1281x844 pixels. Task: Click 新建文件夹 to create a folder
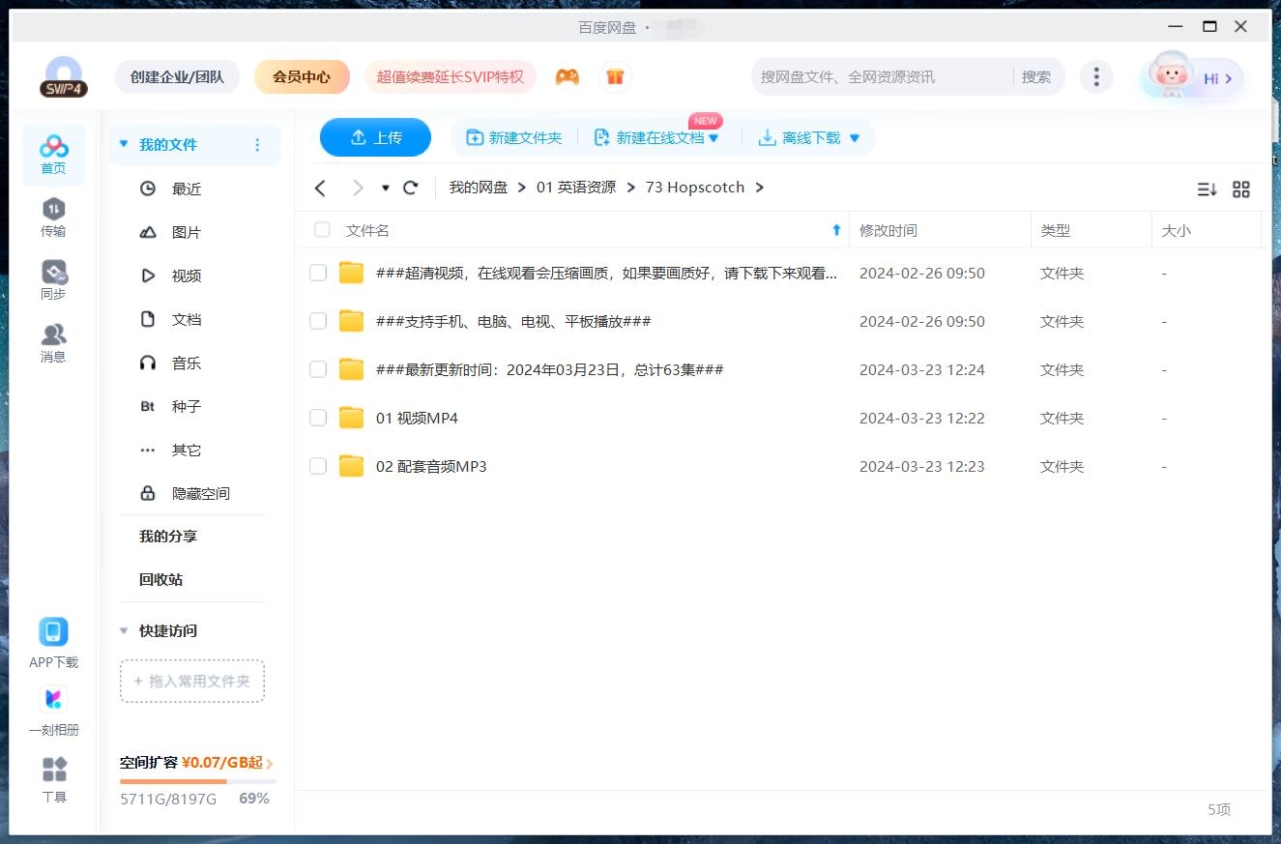click(x=513, y=137)
